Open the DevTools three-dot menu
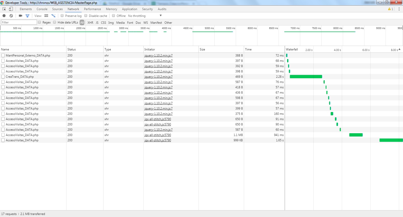The height and width of the screenshot is (217, 403). pyautogui.click(x=399, y=9)
